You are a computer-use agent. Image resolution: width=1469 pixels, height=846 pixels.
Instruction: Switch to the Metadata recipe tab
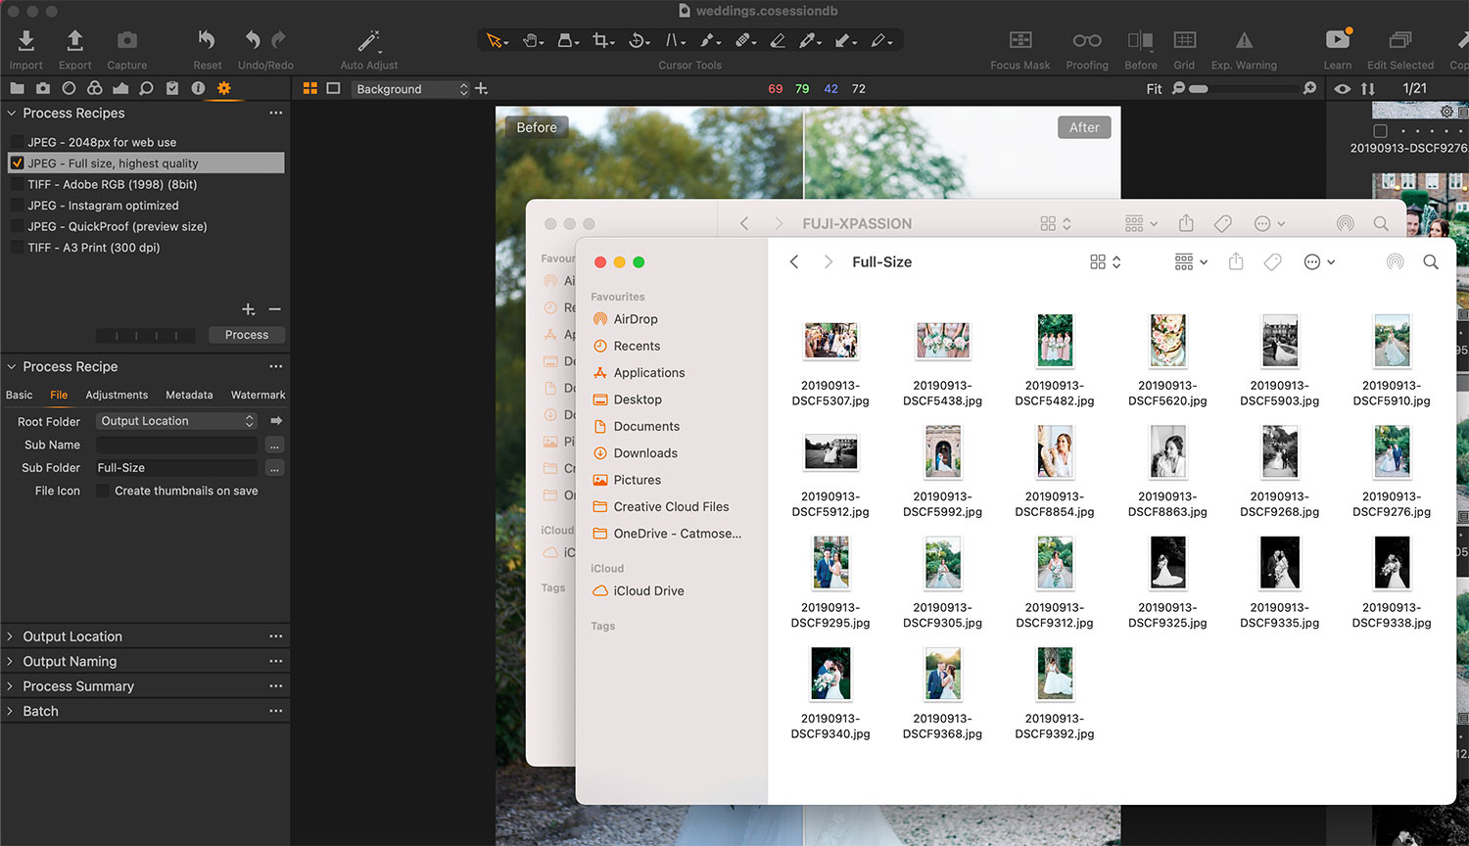[x=189, y=395]
